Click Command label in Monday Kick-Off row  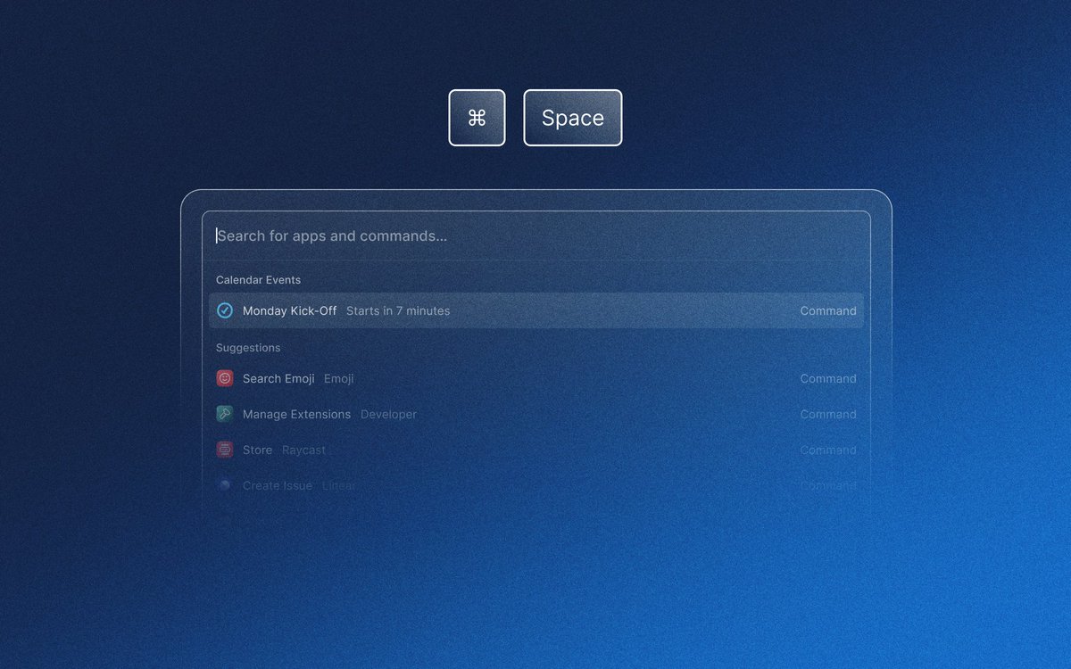pyautogui.click(x=828, y=310)
